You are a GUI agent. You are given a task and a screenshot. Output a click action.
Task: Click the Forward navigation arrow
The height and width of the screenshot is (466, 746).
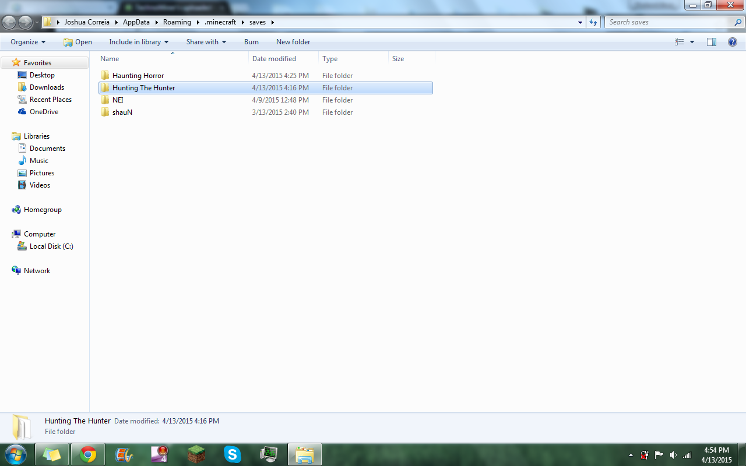tap(26, 22)
